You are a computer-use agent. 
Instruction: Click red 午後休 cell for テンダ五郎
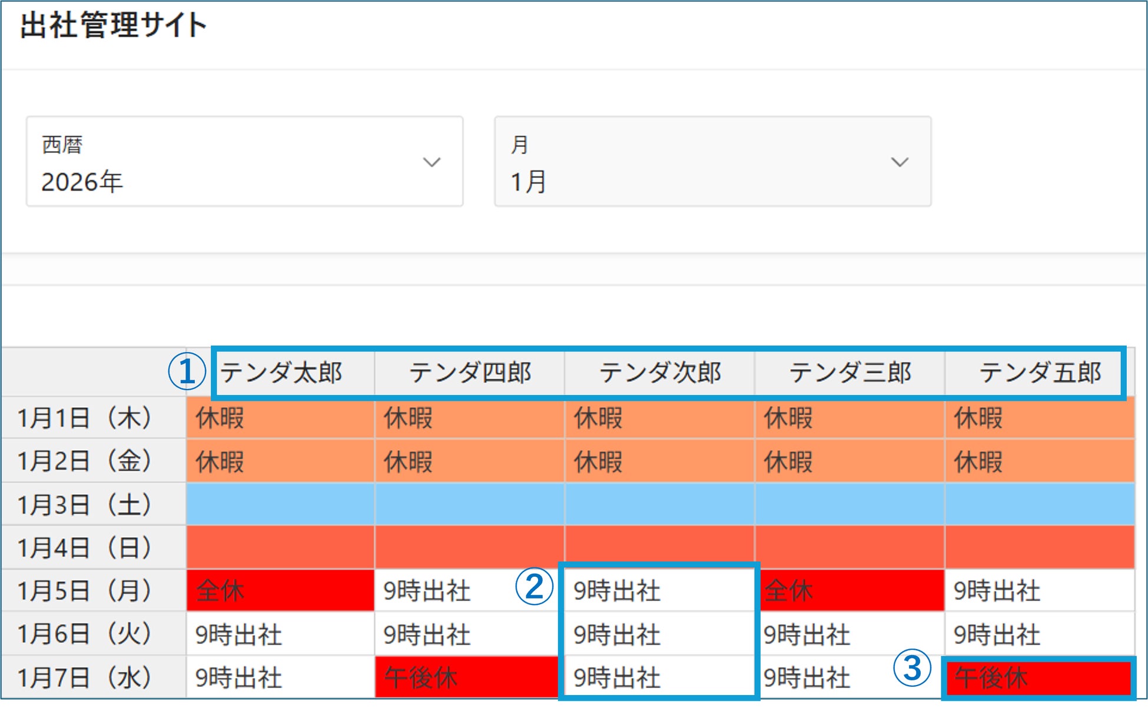click(x=1038, y=678)
